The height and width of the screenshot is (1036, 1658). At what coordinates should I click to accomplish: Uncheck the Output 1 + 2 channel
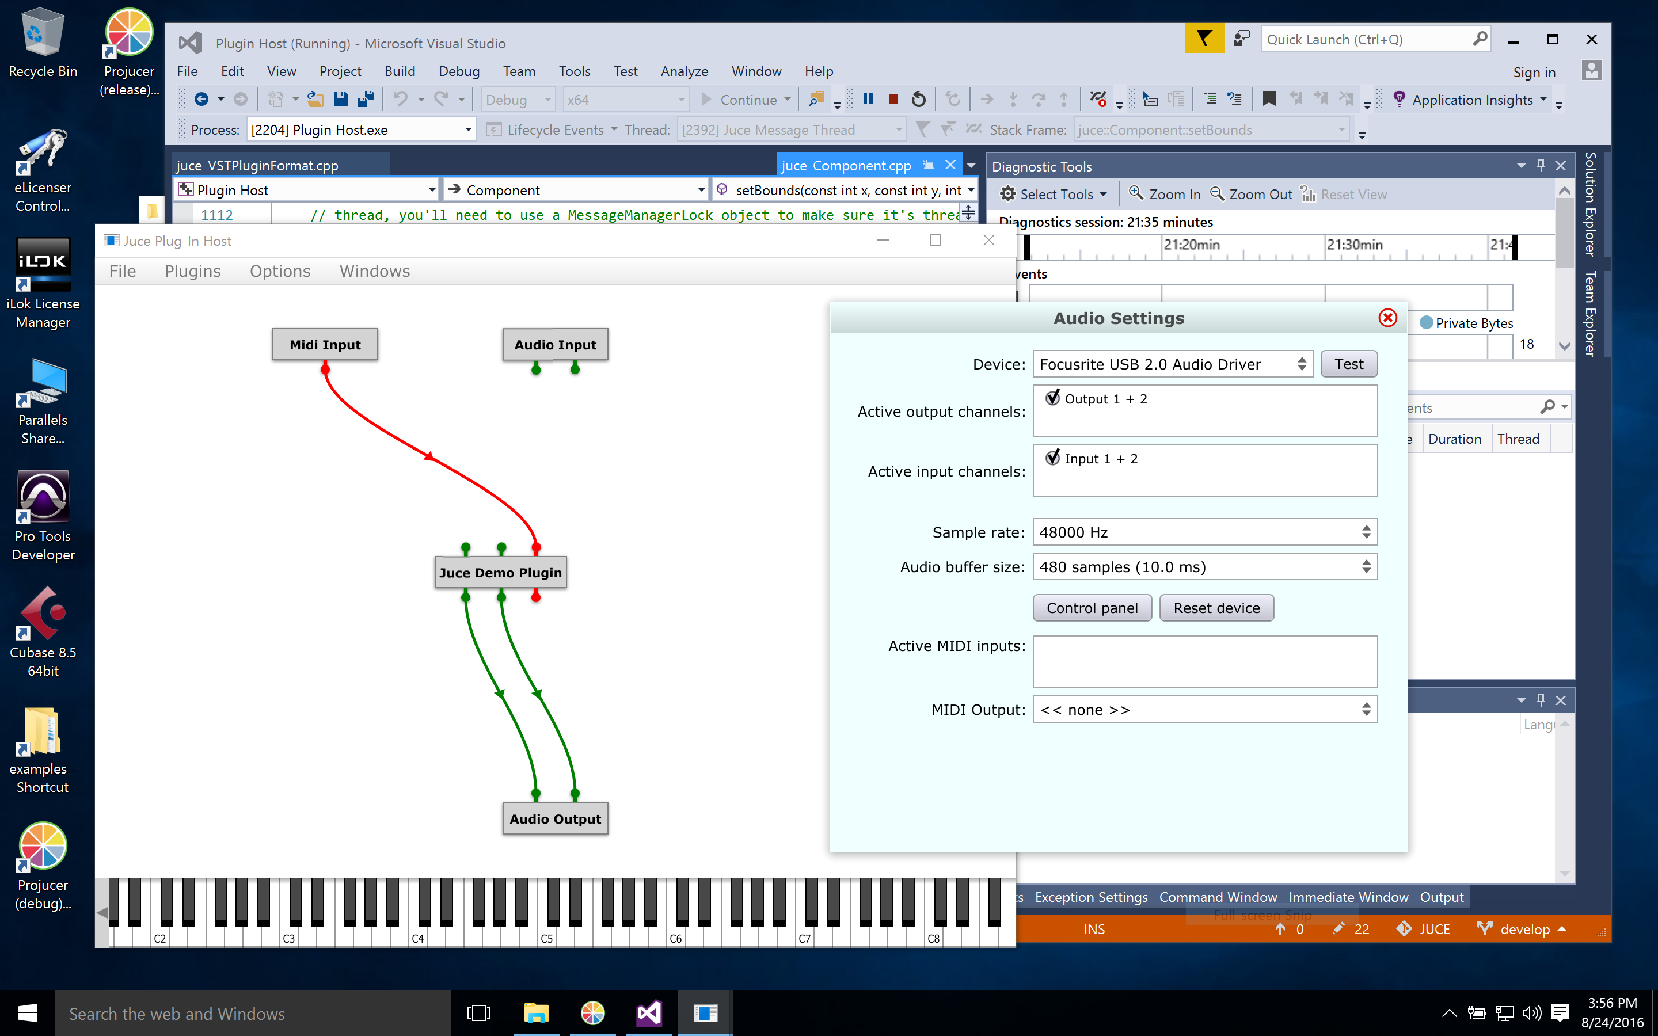(x=1053, y=398)
